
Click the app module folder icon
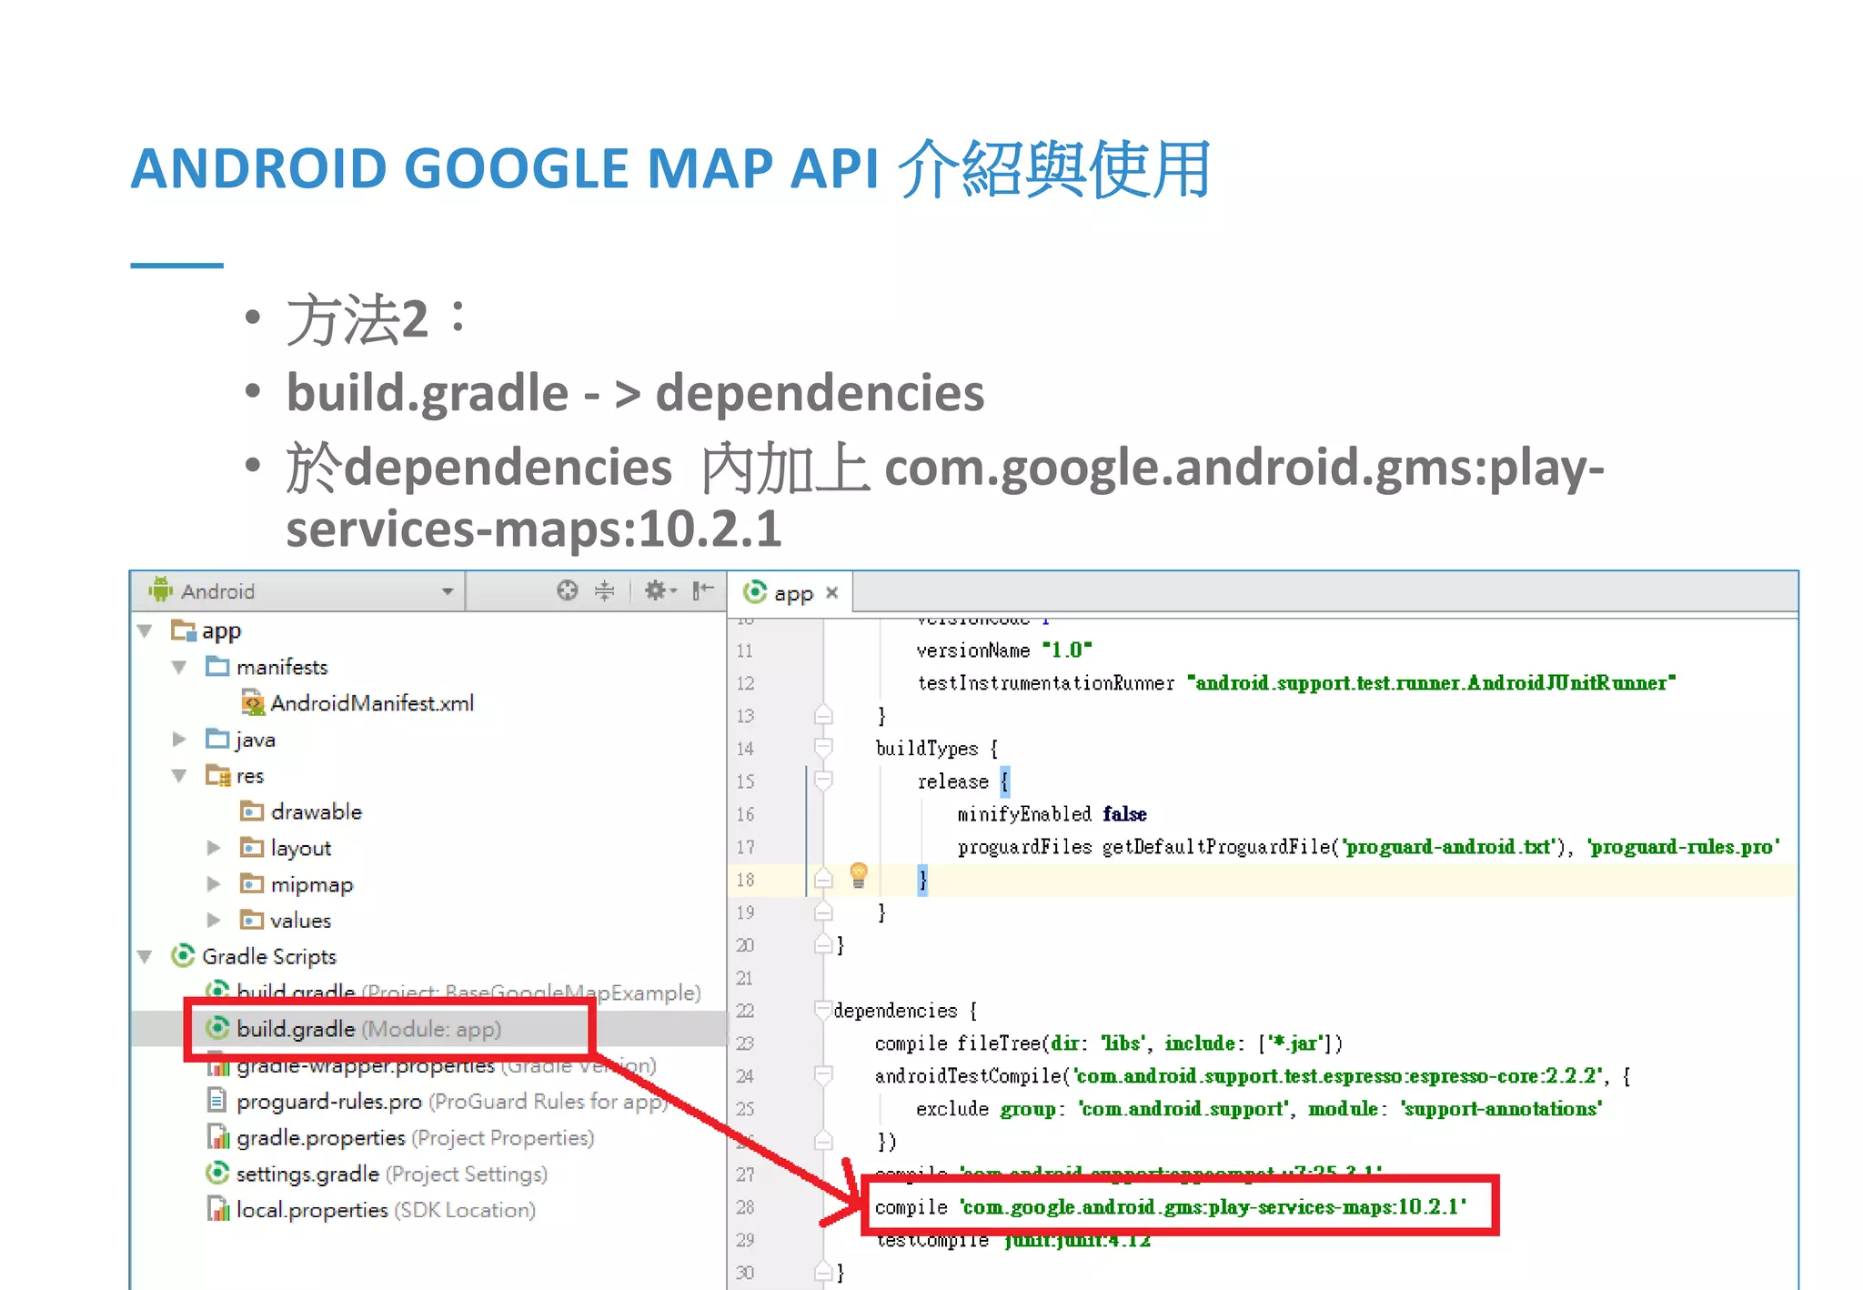click(183, 630)
